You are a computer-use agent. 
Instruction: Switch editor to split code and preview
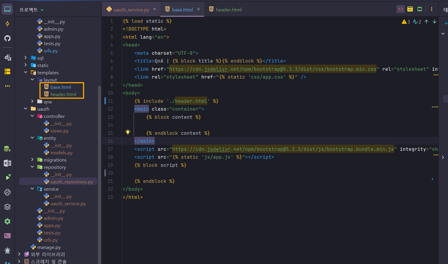410,9
